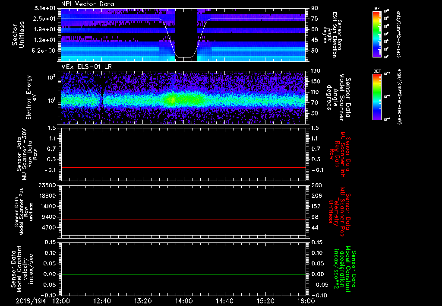The height and width of the screenshot is (306, 442).
Task: Click the 14100 scanner position tick label
Action: pyautogui.click(x=47, y=206)
